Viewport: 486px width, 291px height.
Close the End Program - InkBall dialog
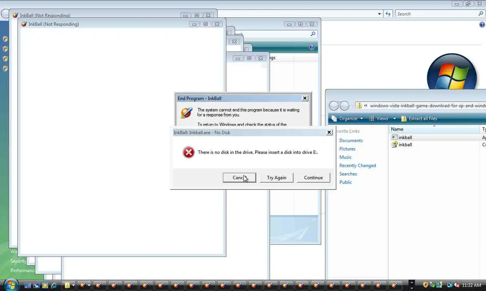[305, 98]
